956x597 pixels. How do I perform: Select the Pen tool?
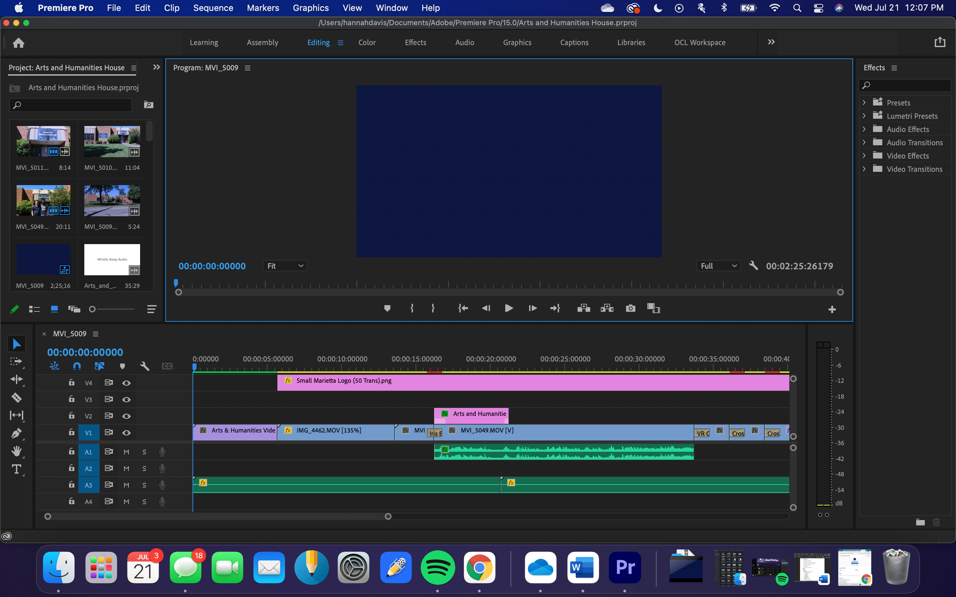click(x=17, y=433)
